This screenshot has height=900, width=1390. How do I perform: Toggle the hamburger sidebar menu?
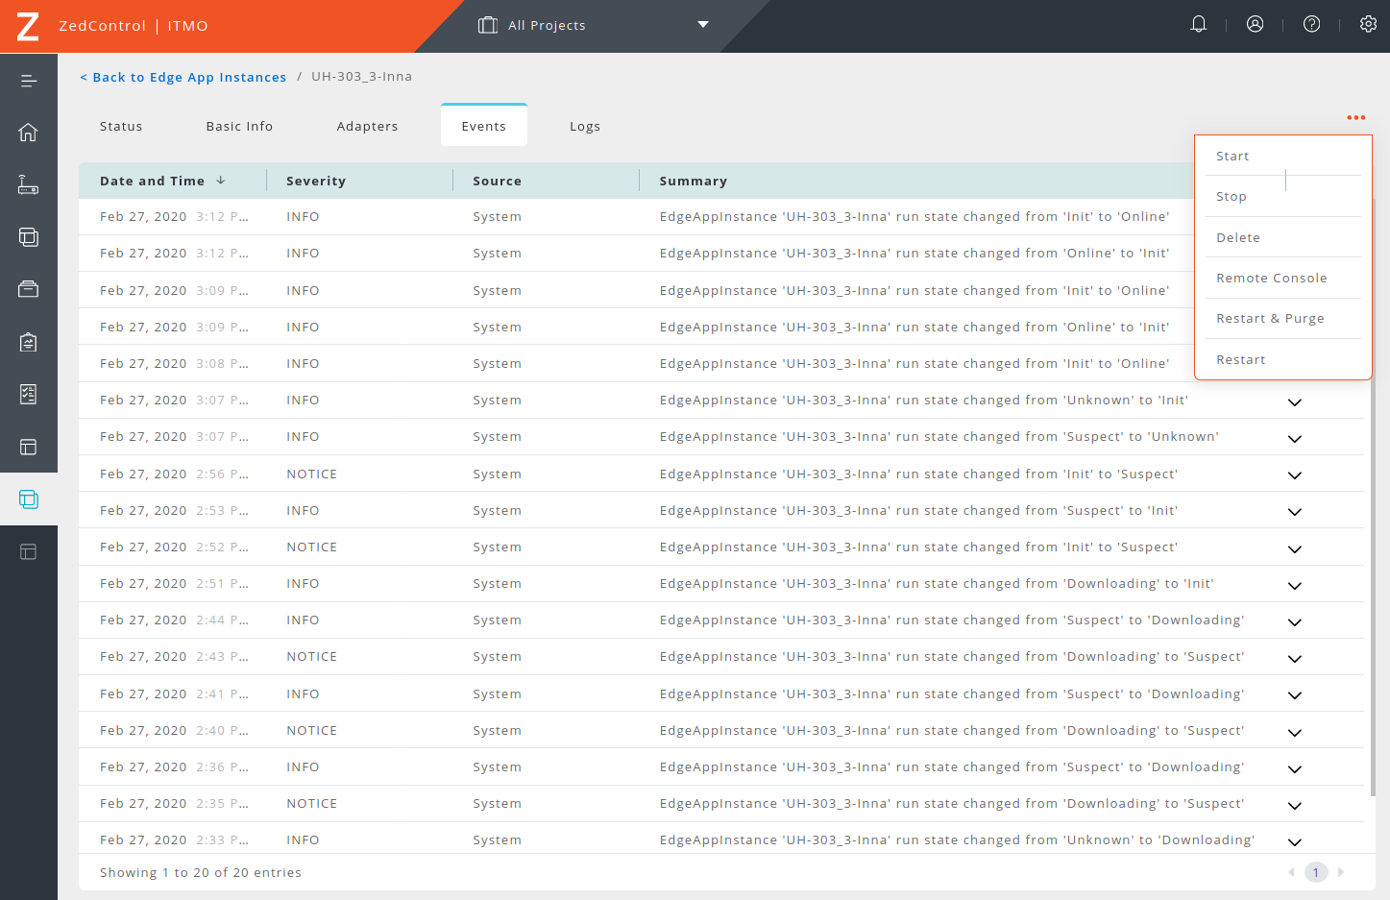[29, 81]
